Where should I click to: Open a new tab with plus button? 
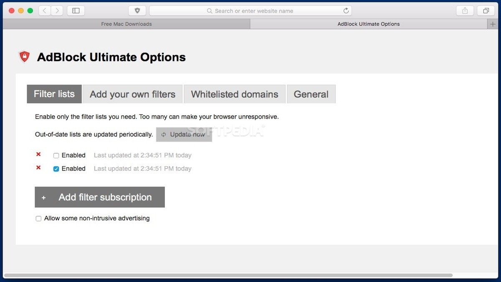(493, 24)
